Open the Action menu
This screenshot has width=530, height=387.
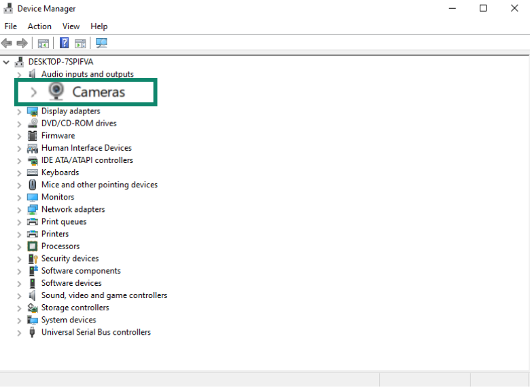[x=39, y=26]
